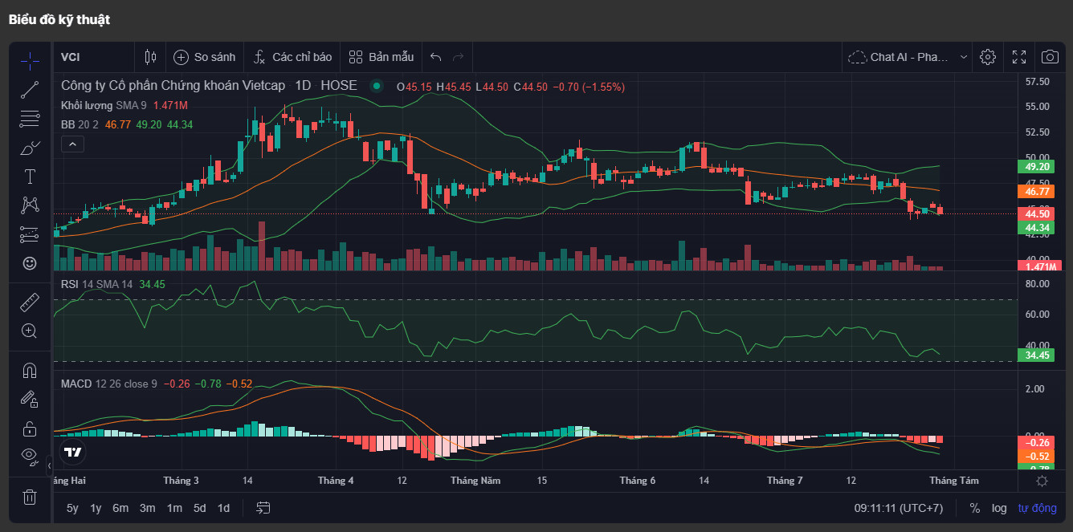Open the candlestick chart type selector
The height and width of the screenshot is (532, 1073).
coord(150,57)
